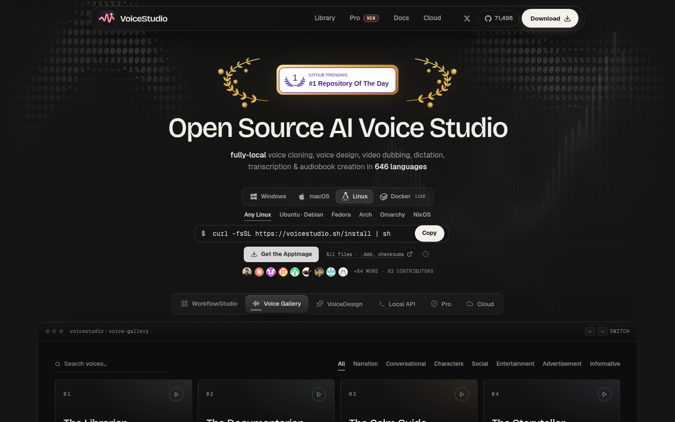This screenshot has height=422, width=675.
Task: Switch to the Local API tab
Action: (397, 304)
